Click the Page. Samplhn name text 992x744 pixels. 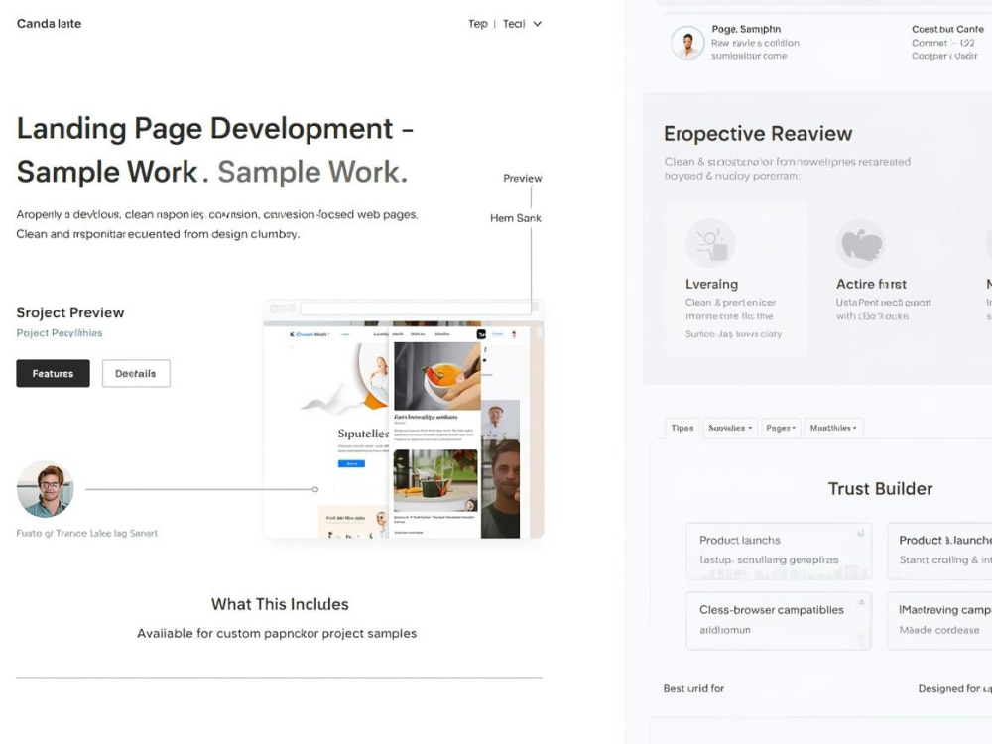746,29
